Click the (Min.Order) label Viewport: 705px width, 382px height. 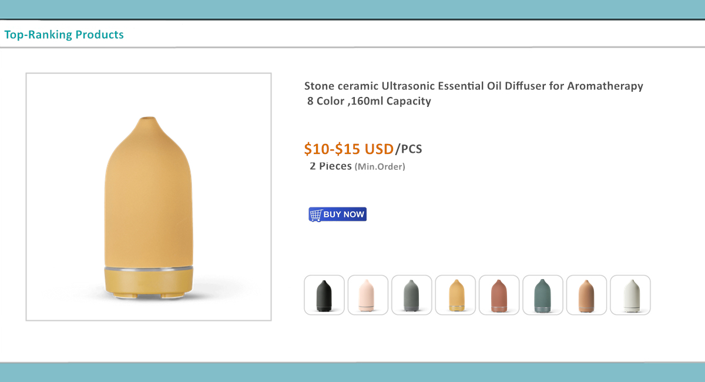tap(380, 167)
